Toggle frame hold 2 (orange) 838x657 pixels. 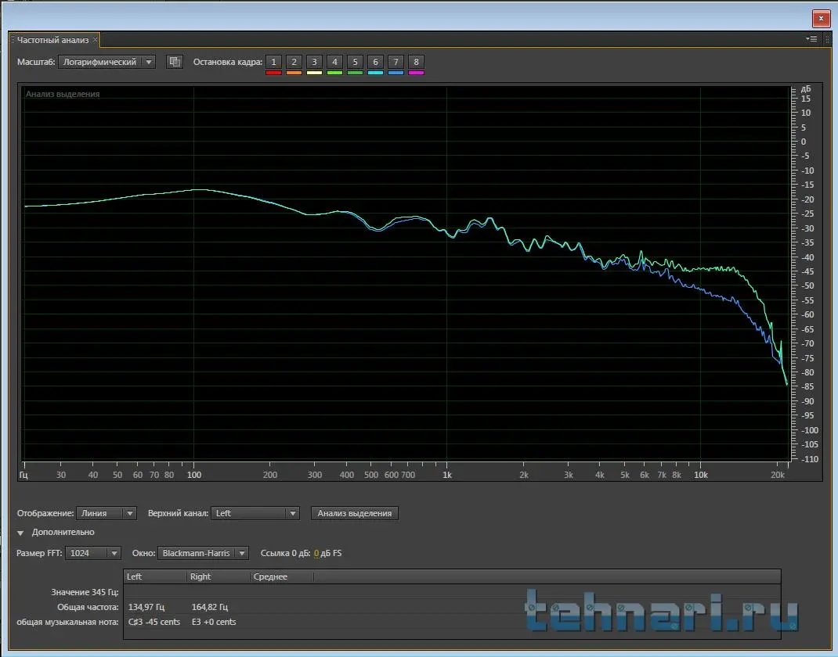294,63
